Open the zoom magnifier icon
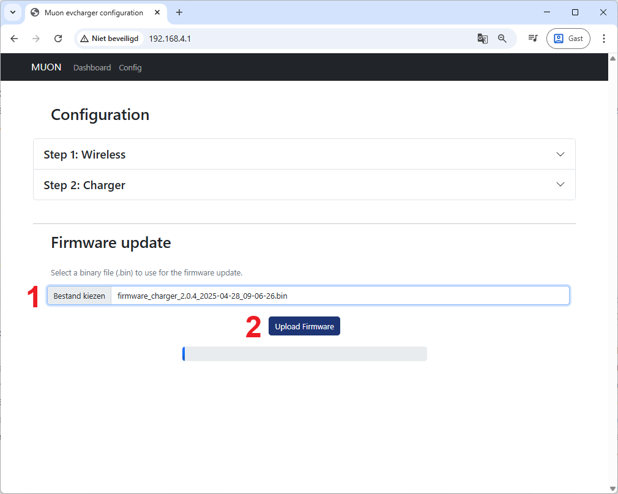The image size is (618, 494). tap(502, 39)
